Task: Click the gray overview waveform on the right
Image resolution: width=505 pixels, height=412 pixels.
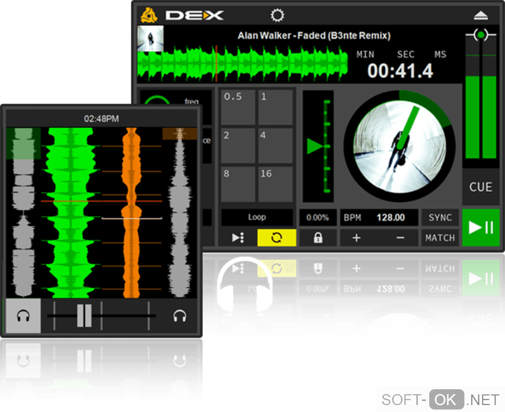Action: click(180, 212)
